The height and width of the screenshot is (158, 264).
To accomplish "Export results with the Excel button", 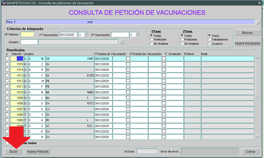I will pyautogui.click(x=13, y=152).
